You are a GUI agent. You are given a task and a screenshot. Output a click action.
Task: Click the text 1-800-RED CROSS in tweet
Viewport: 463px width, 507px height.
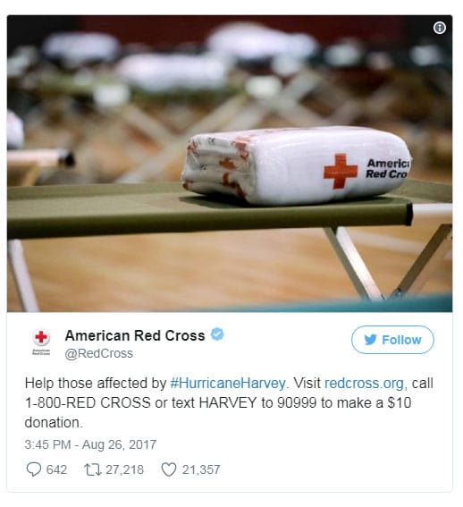click(88, 403)
